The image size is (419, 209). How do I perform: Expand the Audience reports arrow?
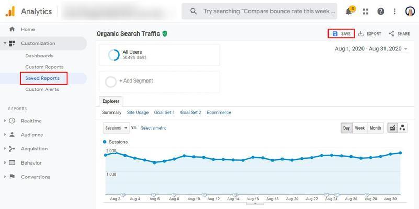coord(5,135)
